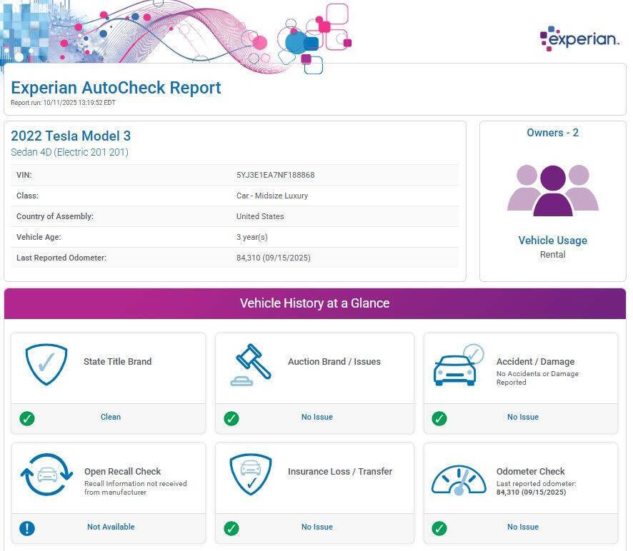Click Not Available under Open Recall Check

(x=111, y=527)
